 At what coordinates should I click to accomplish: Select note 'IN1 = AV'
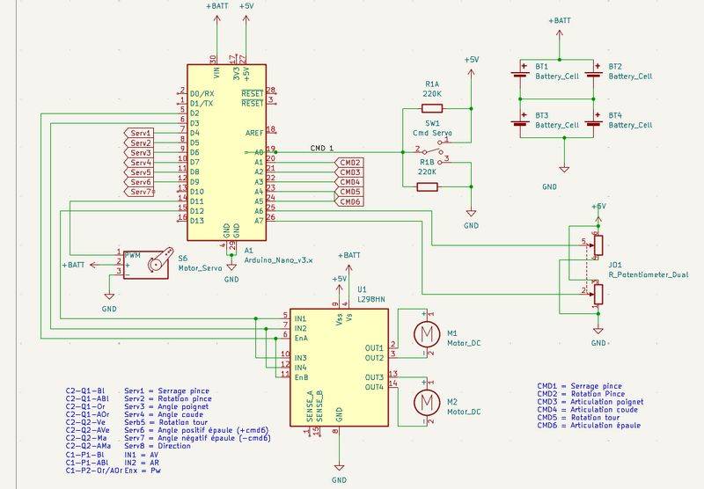(x=141, y=455)
